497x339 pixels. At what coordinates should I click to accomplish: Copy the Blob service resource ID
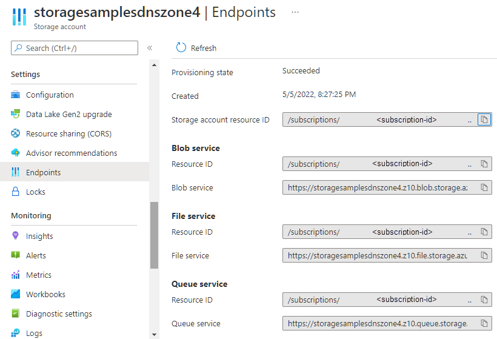point(484,164)
